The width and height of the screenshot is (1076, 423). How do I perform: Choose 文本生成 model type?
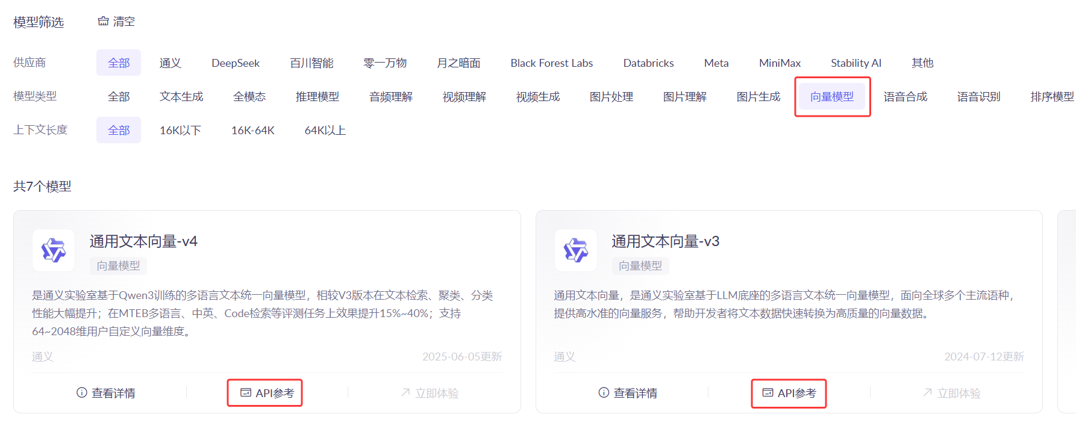click(x=181, y=96)
